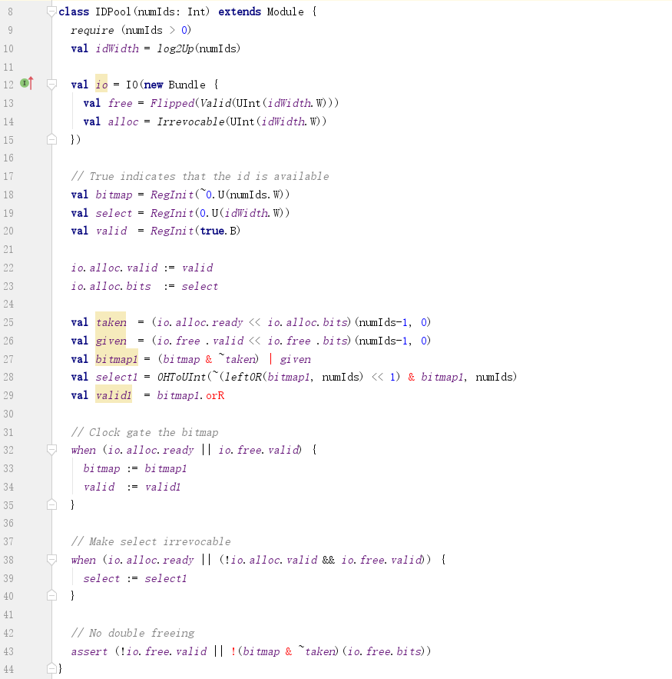The image size is (672, 679).
Task: Click 'leftOR' on line 28
Action: tap(243, 377)
